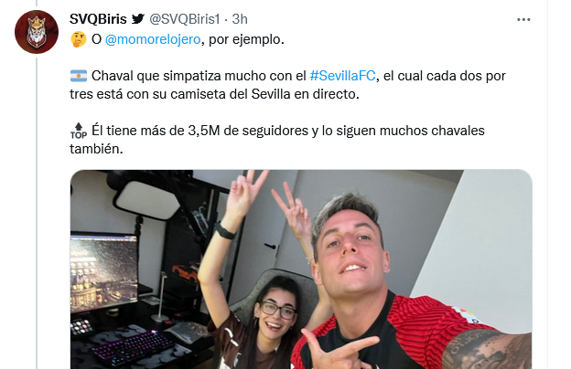
Task: Click the word 'también.'
Action: pos(96,149)
